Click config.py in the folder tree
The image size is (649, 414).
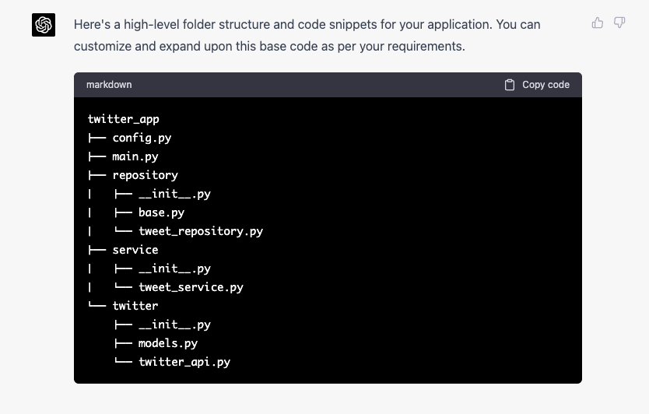[142, 138]
